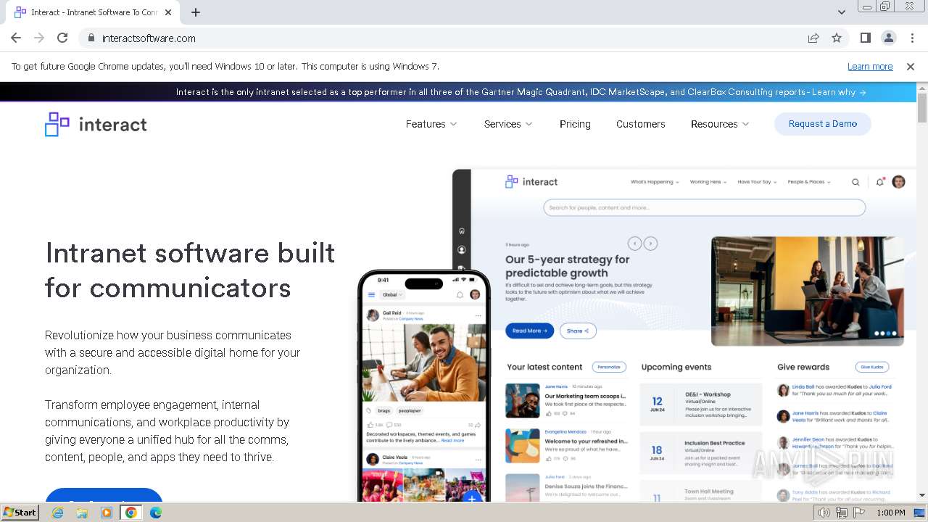928x522 pixels.
Task: Dismiss the Chrome update notification bar
Action: (x=911, y=66)
